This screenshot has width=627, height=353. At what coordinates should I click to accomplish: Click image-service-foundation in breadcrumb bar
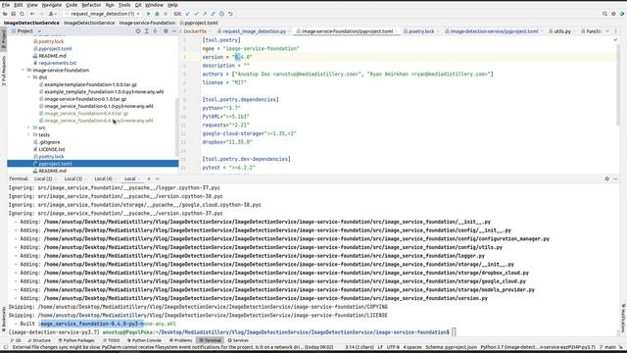click(147, 23)
